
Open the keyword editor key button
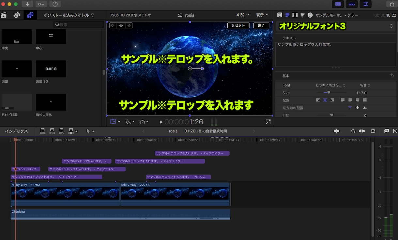tap(41, 4)
